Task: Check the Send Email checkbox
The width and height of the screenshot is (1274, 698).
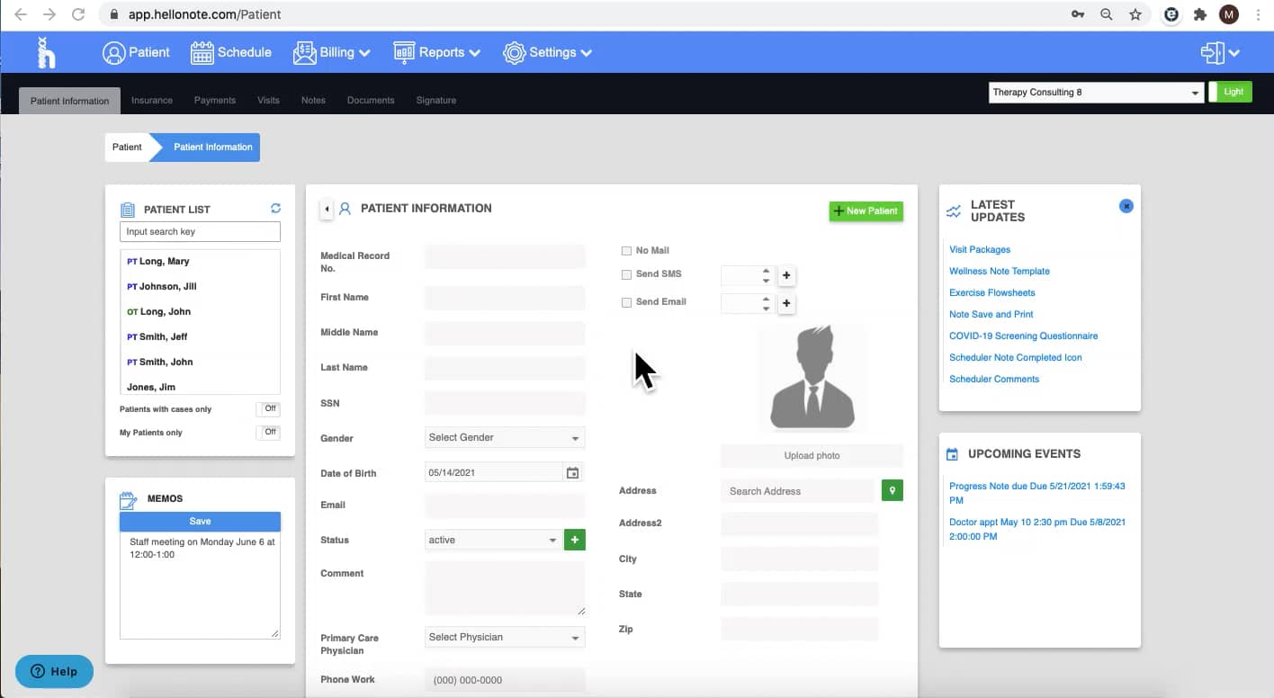Action: [x=626, y=303]
